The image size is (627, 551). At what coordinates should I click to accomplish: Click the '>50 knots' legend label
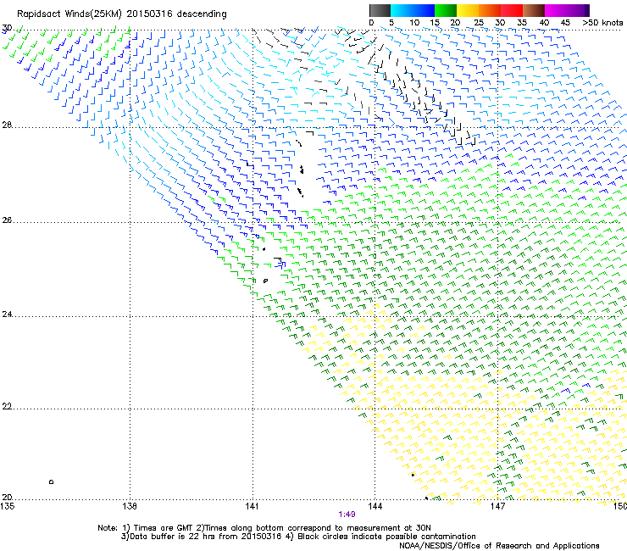click(603, 23)
